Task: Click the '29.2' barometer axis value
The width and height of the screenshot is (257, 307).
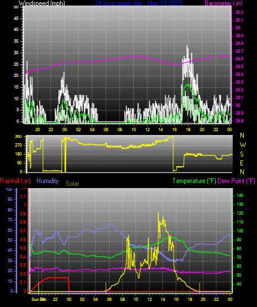Action: point(239,90)
